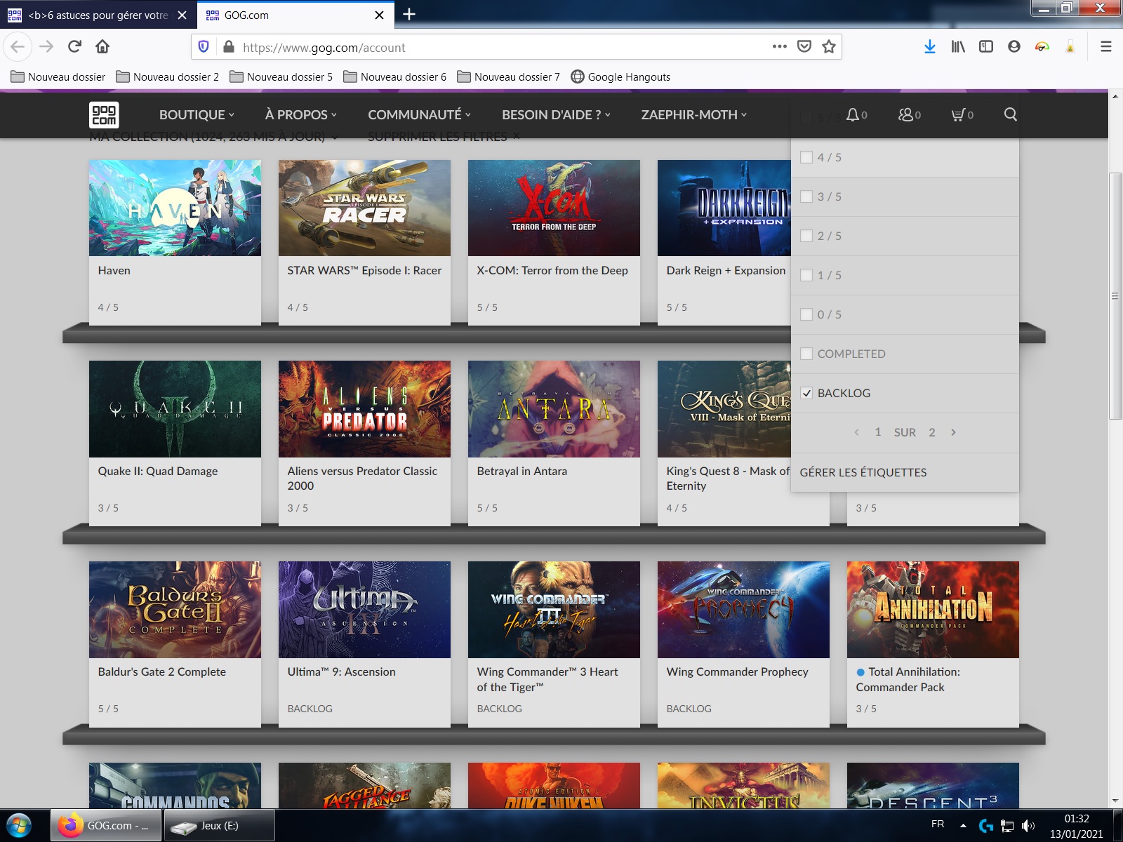
Task: Check the 1 / 5 filter checkbox
Action: 806,275
